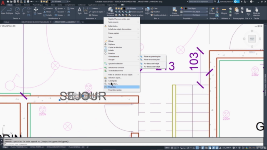Select the Arc tool

(24, 11)
